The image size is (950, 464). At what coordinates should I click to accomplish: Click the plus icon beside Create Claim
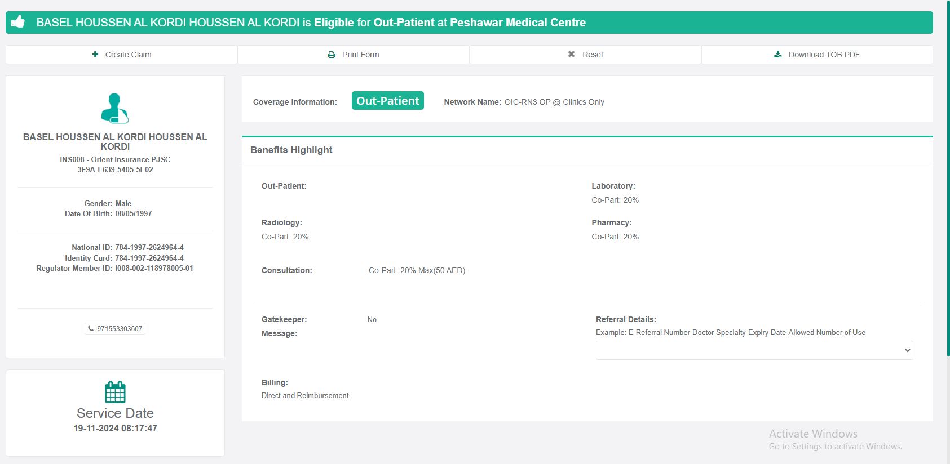coord(95,55)
